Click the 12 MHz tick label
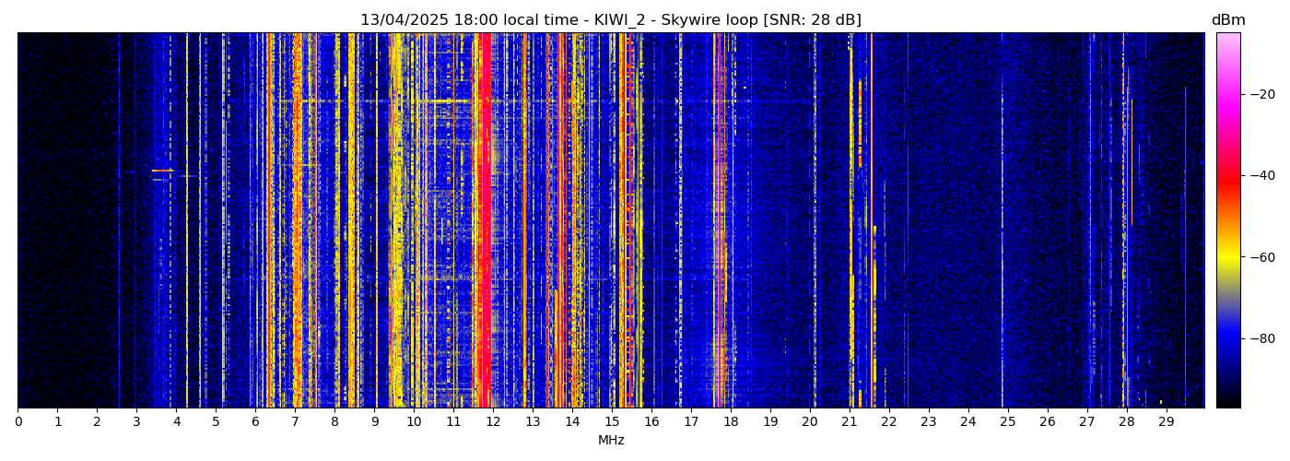 [493, 422]
